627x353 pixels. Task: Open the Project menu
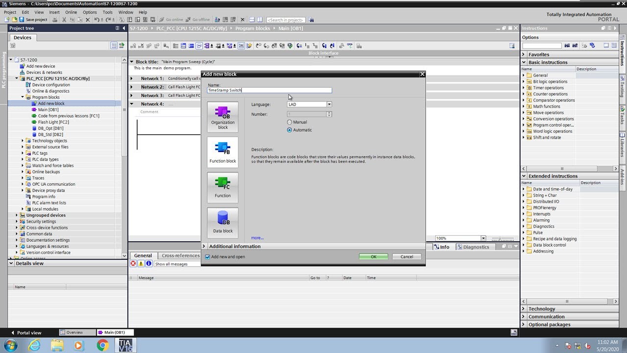(x=10, y=12)
